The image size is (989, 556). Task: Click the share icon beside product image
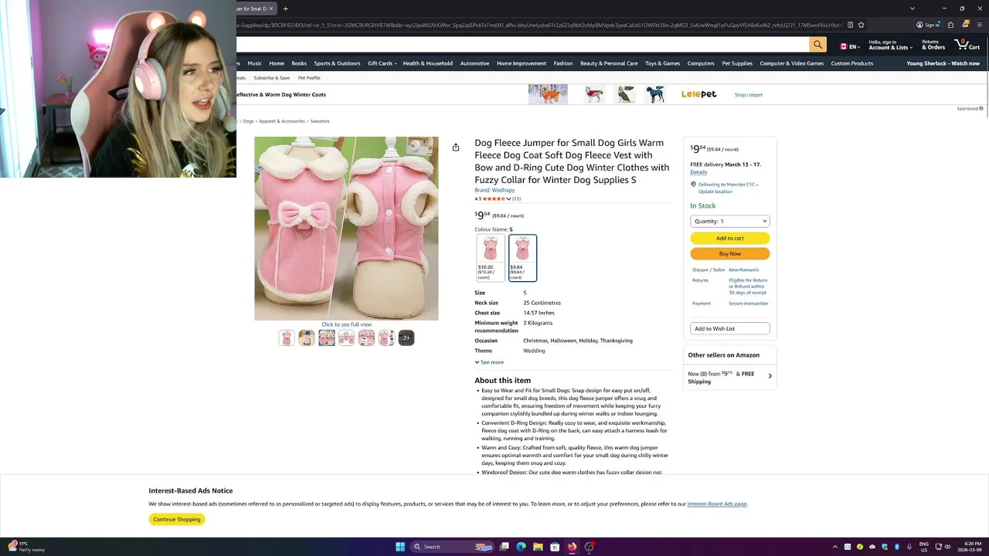click(x=456, y=147)
